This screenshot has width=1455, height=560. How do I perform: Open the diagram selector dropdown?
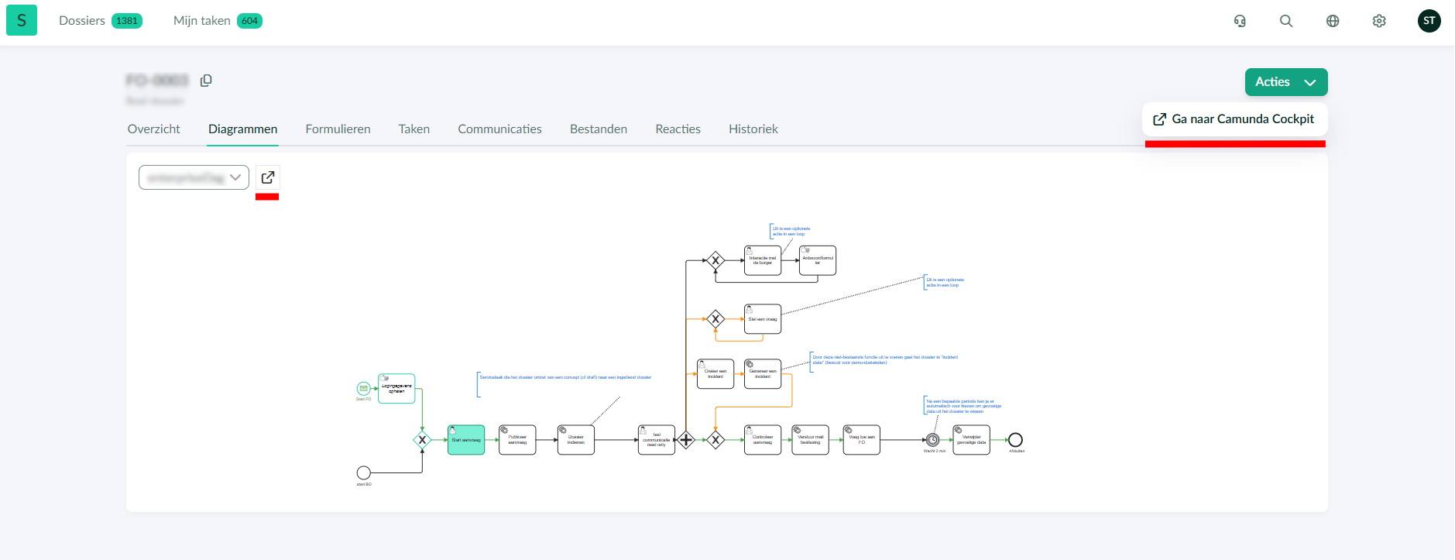tap(194, 177)
